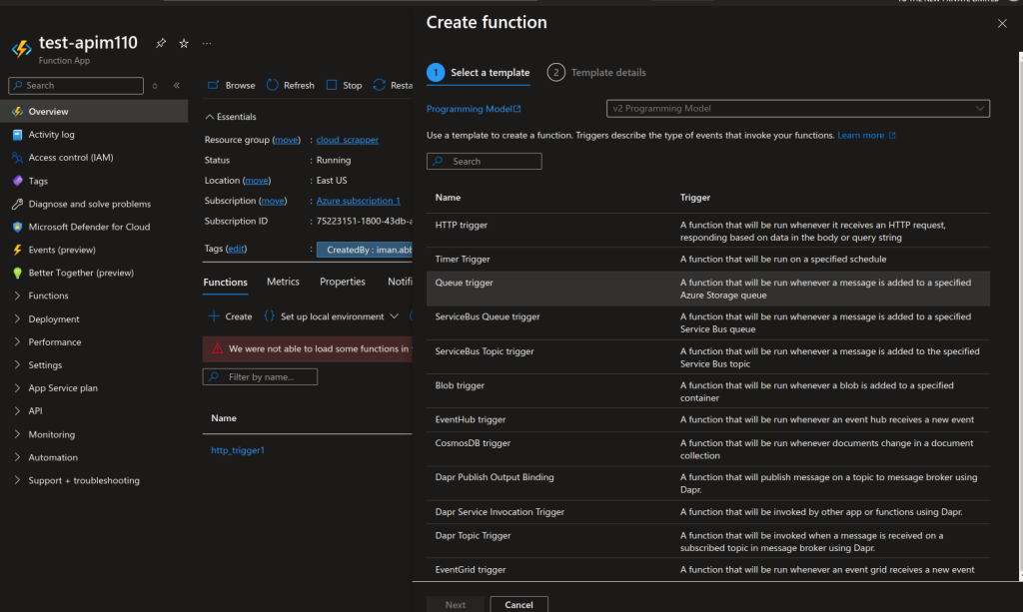This screenshot has height=612, width=1023.
Task: Open Access control (IAM) icon
Action: click(x=18, y=157)
